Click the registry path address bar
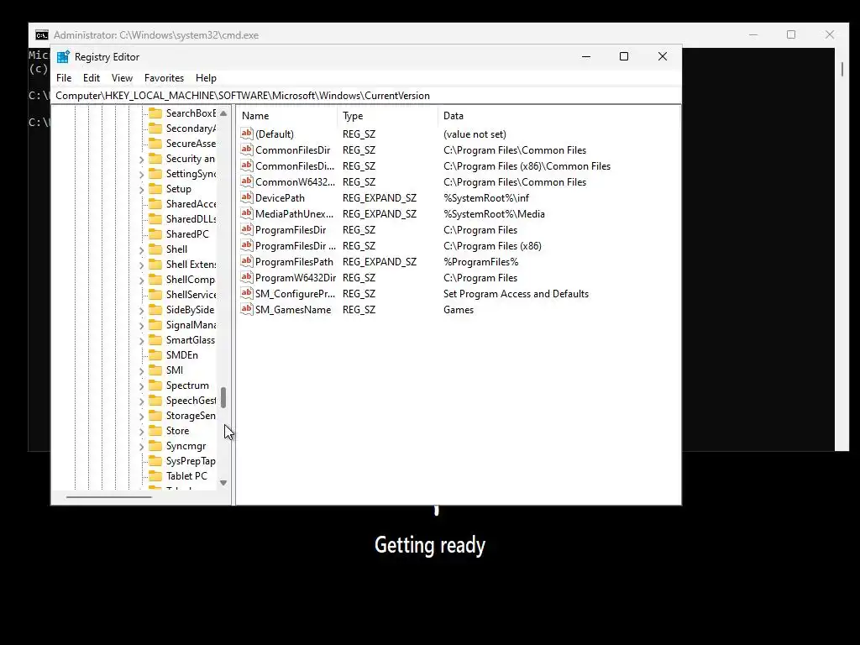The width and height of the screenshot is (860, 645). (x=366, y=96)
